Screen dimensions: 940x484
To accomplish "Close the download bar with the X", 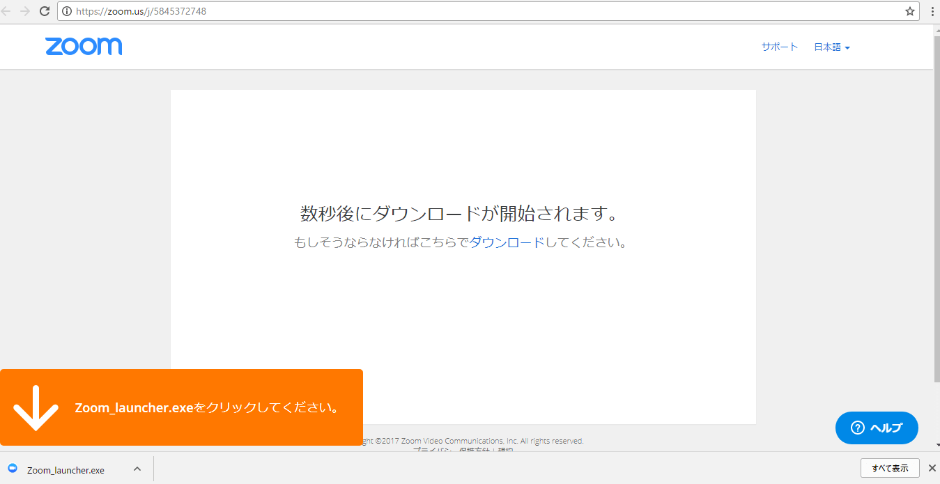I will pyautogui.click(x=932, y=468).
